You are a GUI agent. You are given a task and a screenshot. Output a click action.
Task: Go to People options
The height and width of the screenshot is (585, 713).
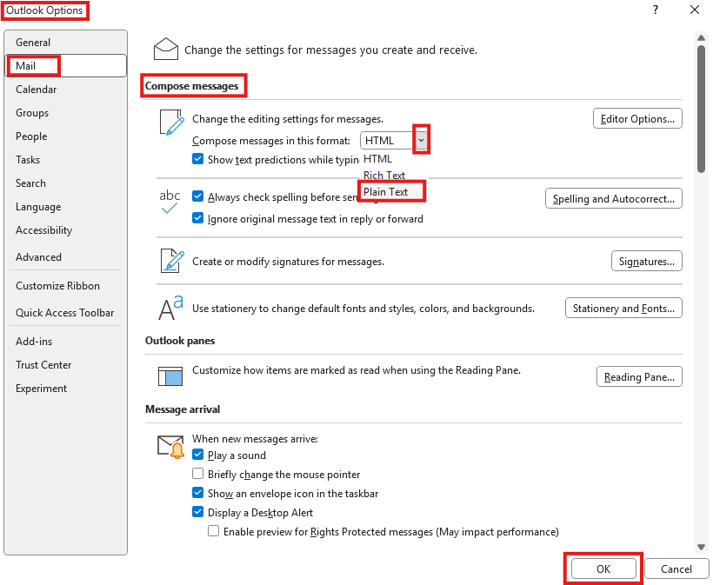65,136
